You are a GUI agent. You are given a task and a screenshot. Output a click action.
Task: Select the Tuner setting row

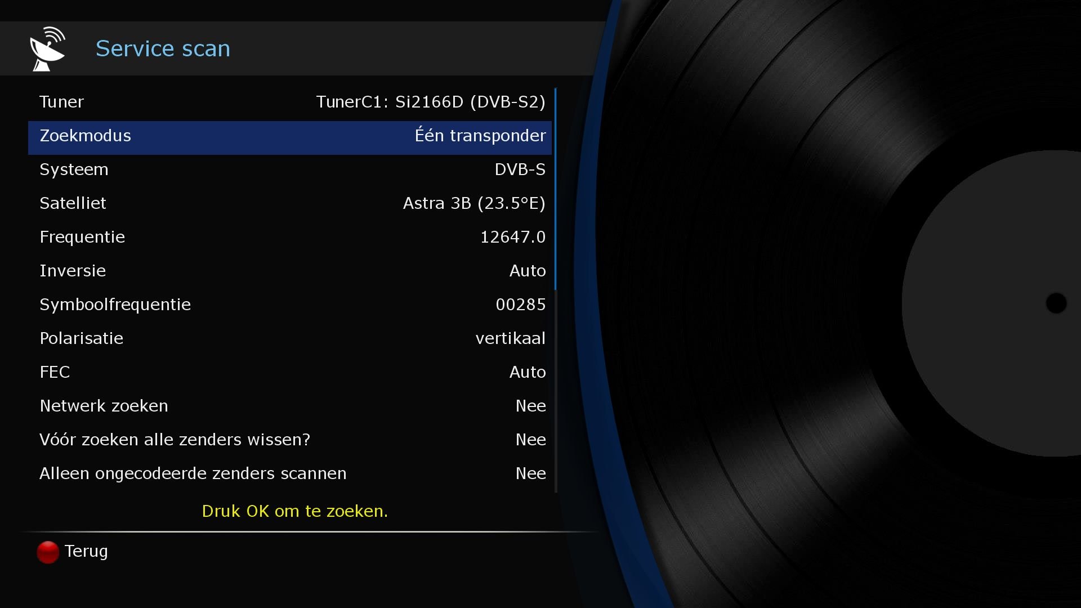pyautogui.click(x=290, y=102)
